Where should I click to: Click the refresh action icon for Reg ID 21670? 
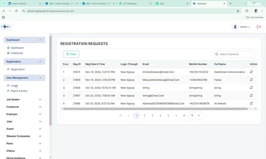251,72
